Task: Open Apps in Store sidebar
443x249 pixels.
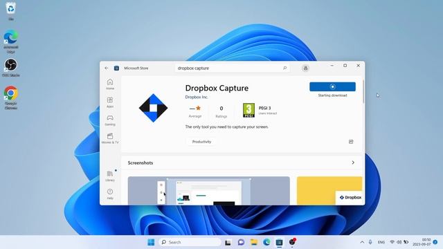Action: [110, 102]
